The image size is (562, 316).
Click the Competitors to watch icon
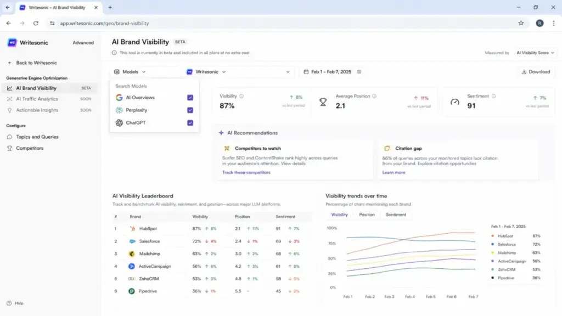point(227,148)
